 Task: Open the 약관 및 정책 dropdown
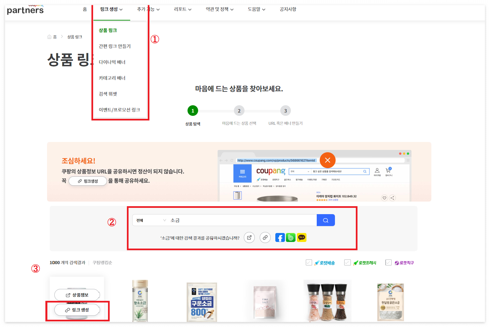[220, 9]
